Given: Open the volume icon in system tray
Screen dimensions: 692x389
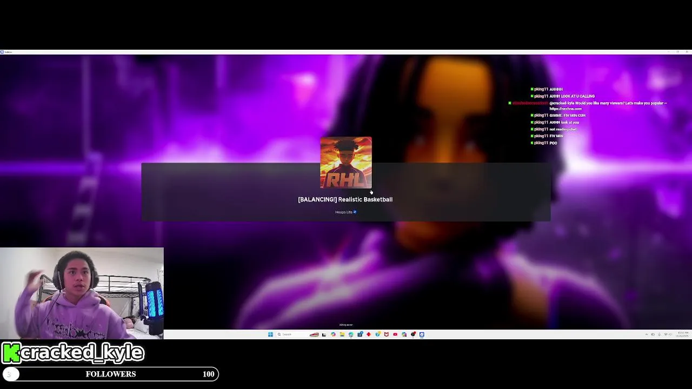Looking at the screenshot, I should click(670, 334).
